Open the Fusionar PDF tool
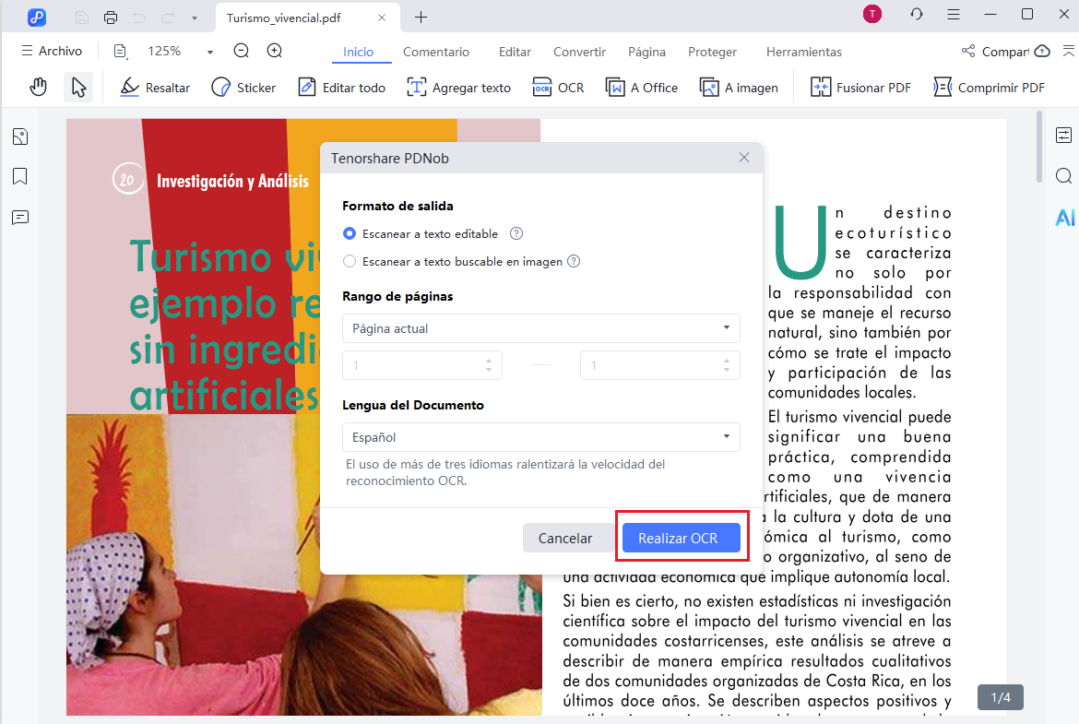Viewport: 1079px width, 724px height. click(860, 87)
